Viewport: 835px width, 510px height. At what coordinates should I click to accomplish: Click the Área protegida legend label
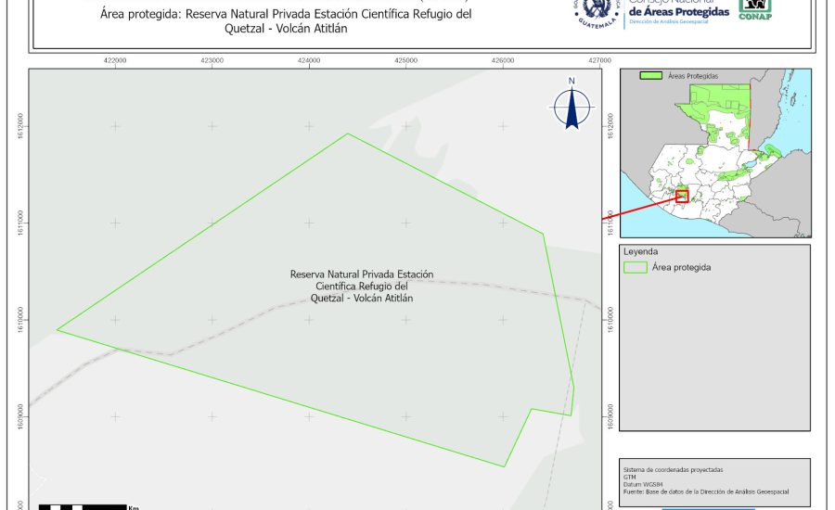coord(682,267)
